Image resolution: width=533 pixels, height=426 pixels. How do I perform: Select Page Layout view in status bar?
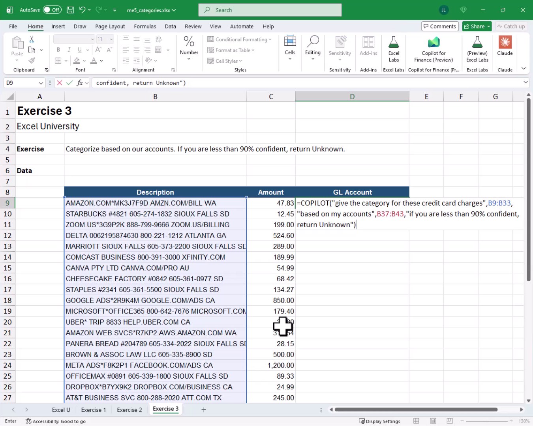(x=433, y=421)
